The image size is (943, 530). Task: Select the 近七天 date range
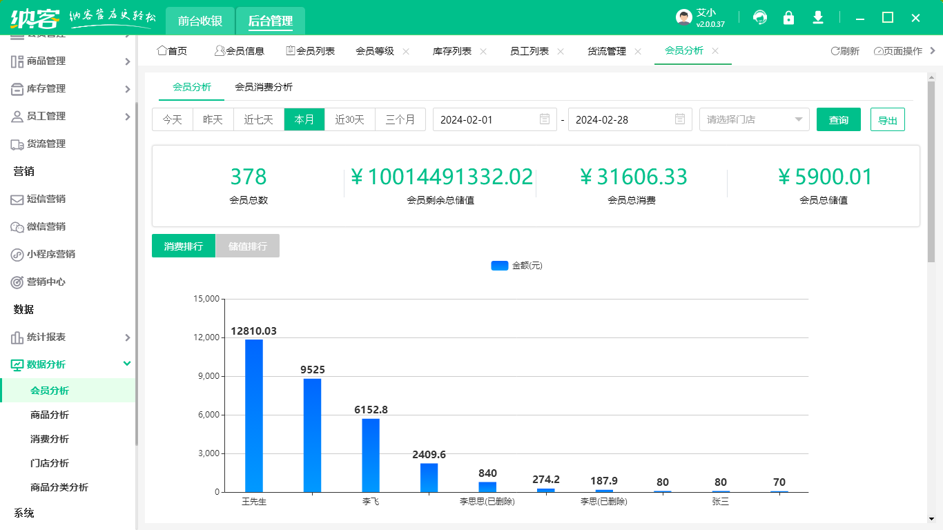tap(258, 119)
